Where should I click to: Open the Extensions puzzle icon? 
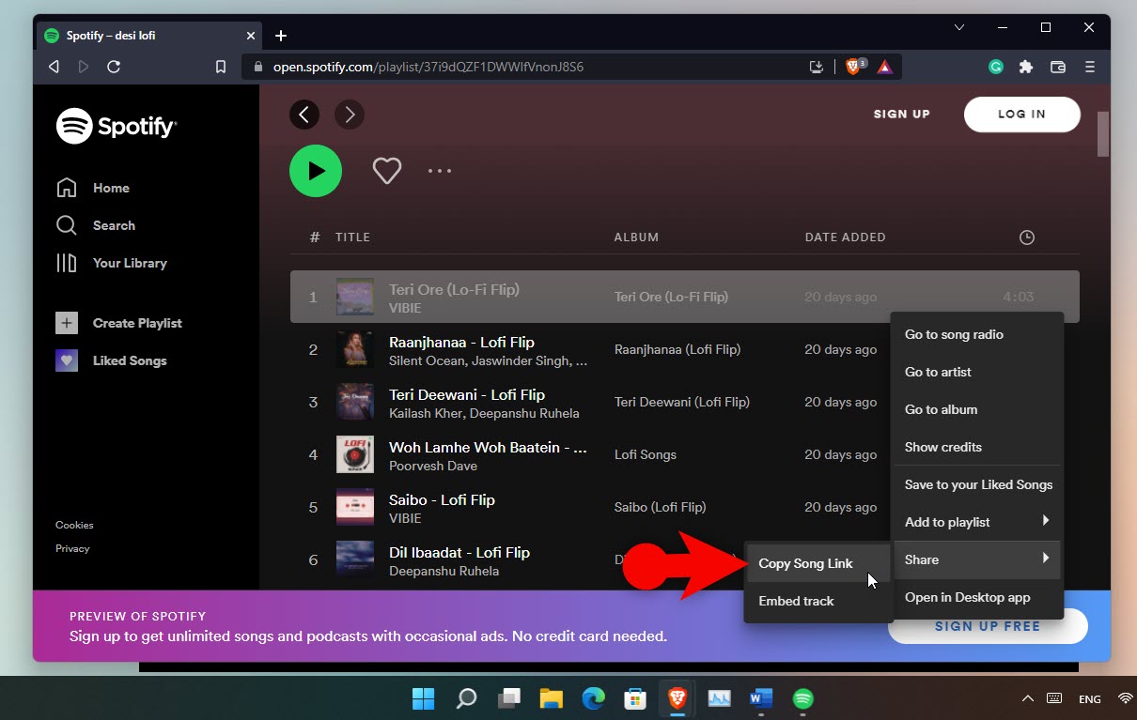point(1026,67)
